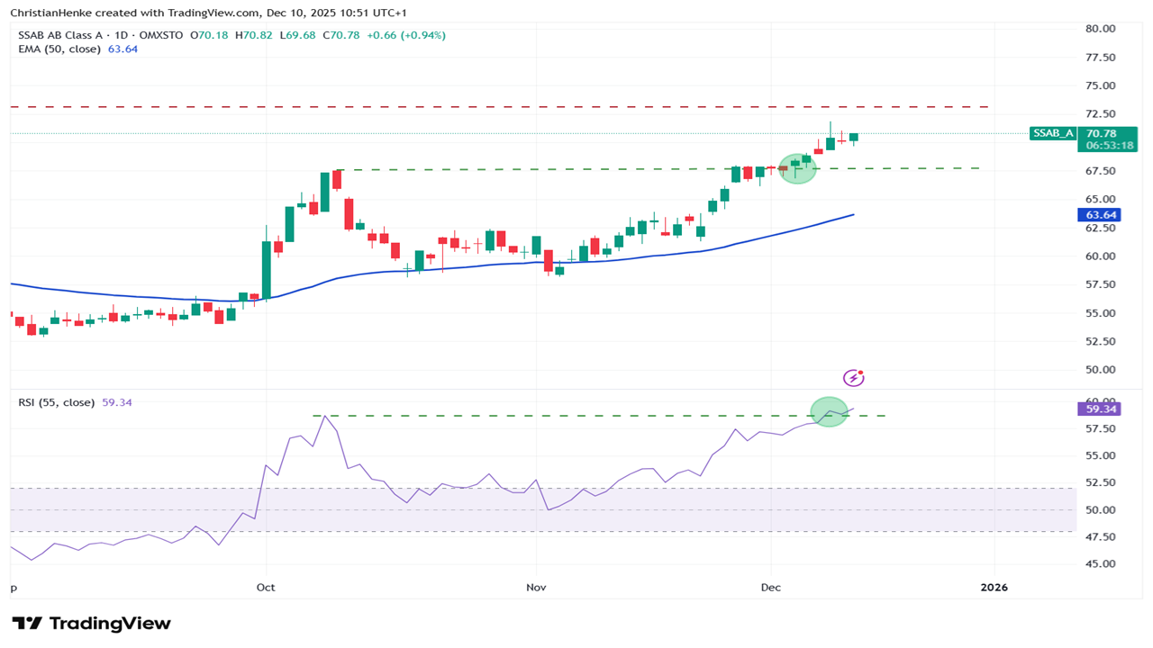Click the TradingView logo at the bottom
1153x648 pixels.
(91, 623)
